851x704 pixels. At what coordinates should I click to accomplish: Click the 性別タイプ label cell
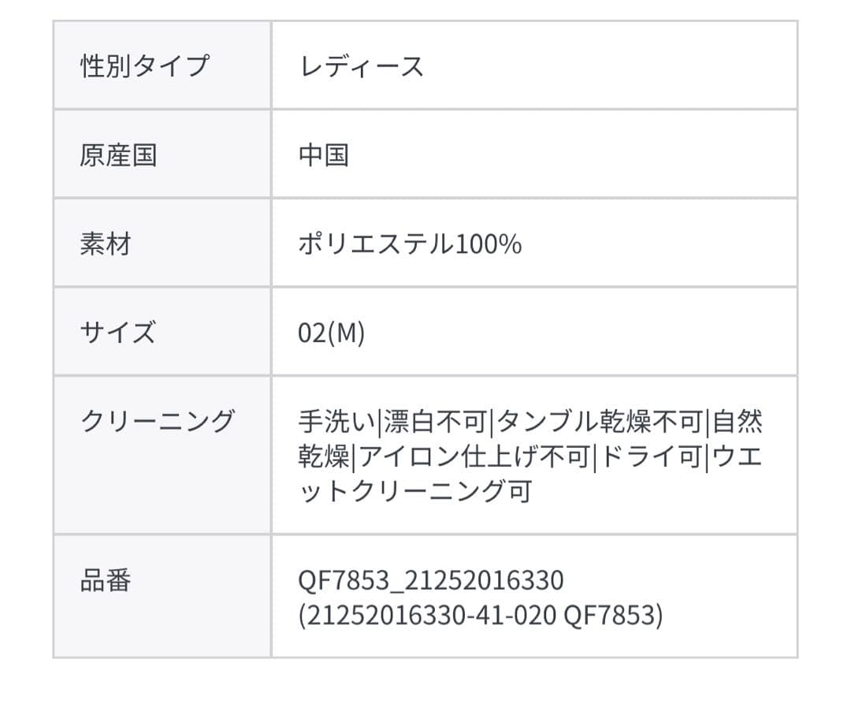(x=145, y=65)
